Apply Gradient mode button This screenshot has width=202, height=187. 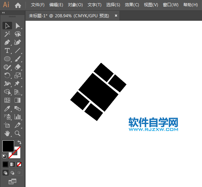[x=12, y=164]
